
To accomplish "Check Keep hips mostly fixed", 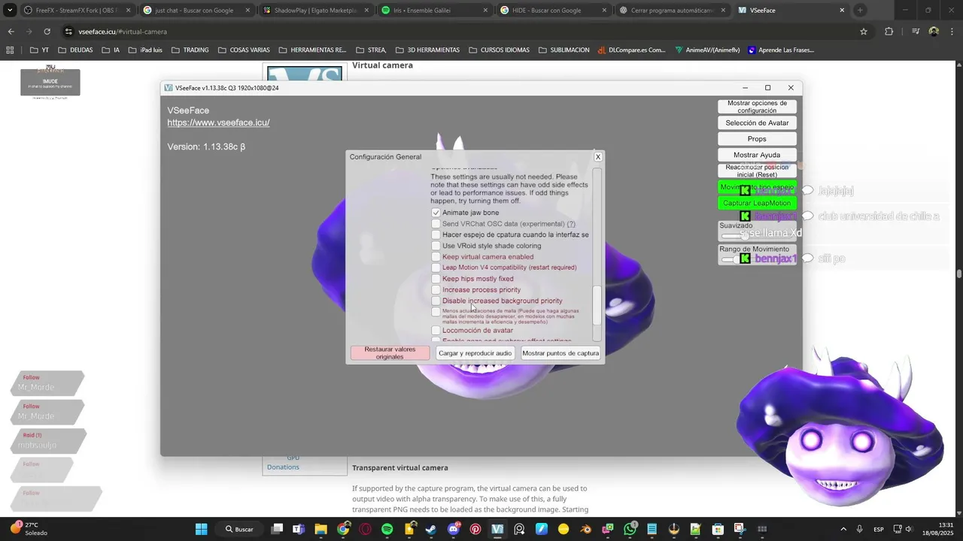I will coord(436,279).
